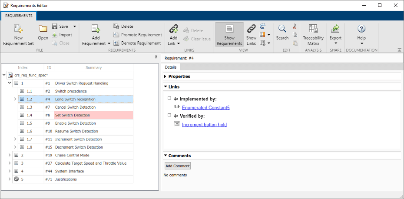Image resolution: width=404 pixels, height=199 pixels.
Task: Select the Details tab
Action: tap(171, 67)
